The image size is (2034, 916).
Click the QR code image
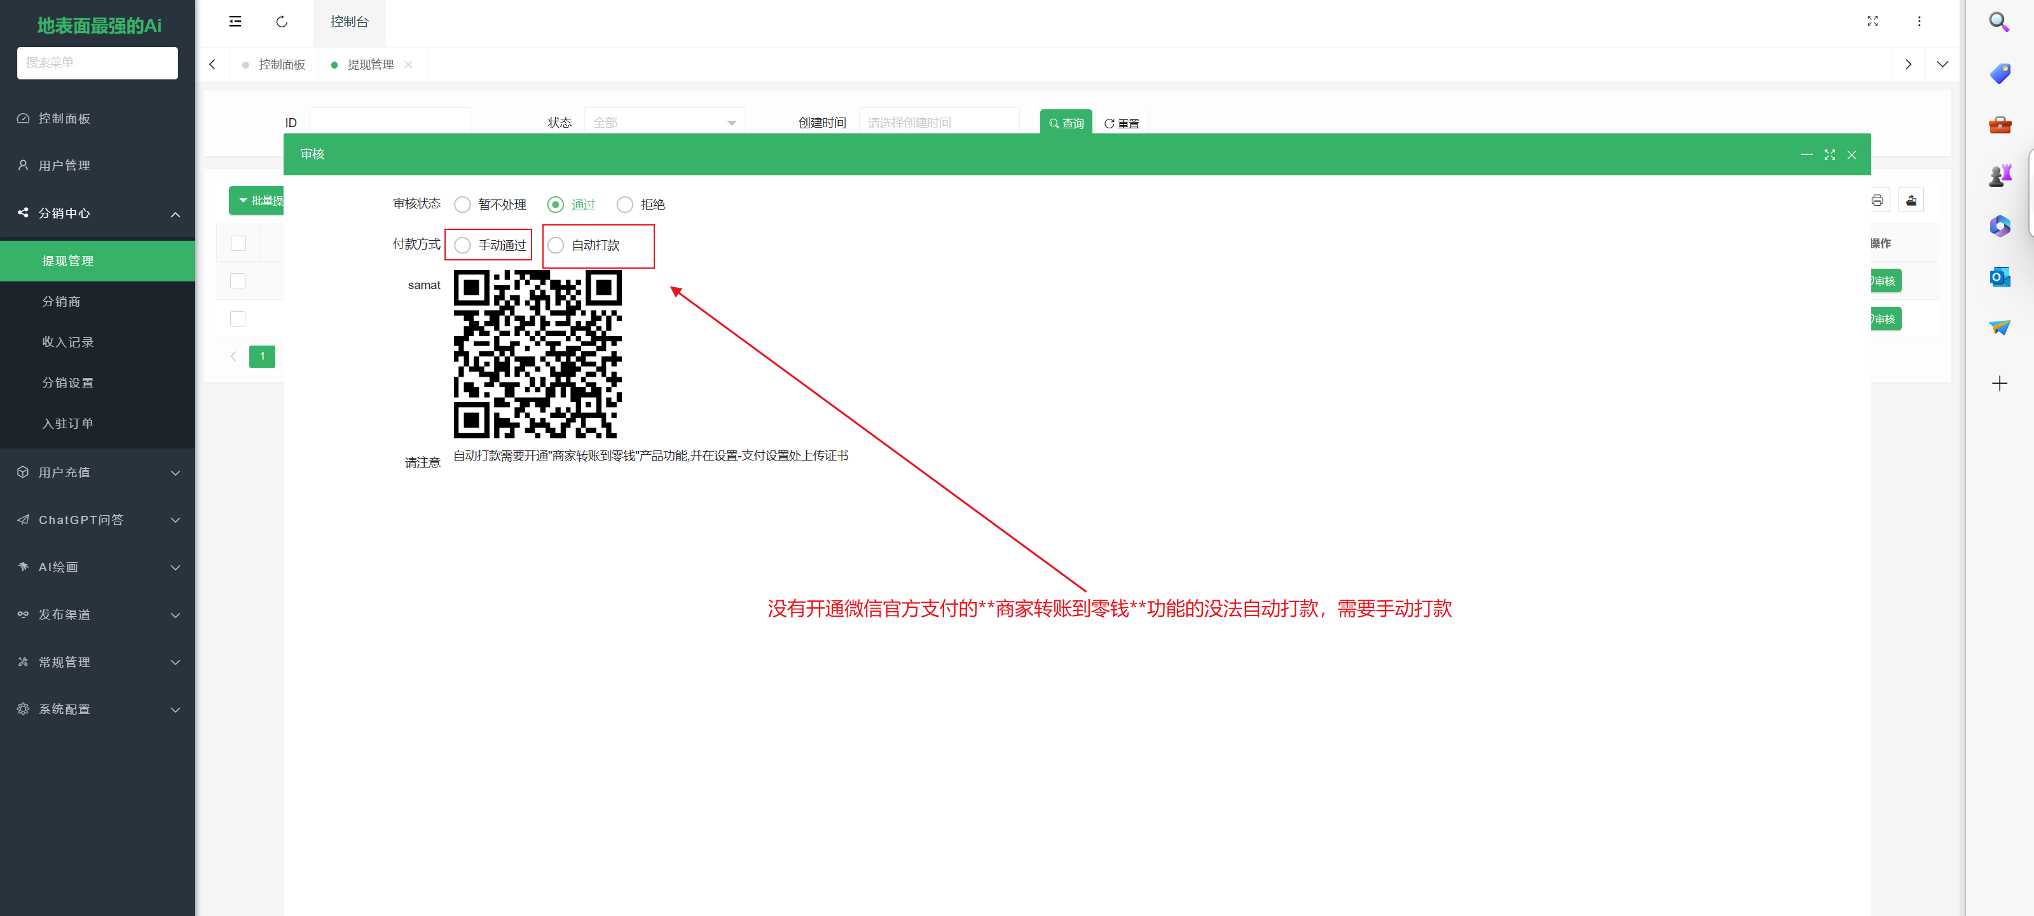point(538,354)
